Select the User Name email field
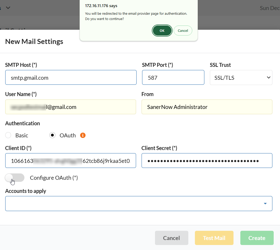Screen dimensions: 280x250 pyautogui.click(x=71, y=107)
